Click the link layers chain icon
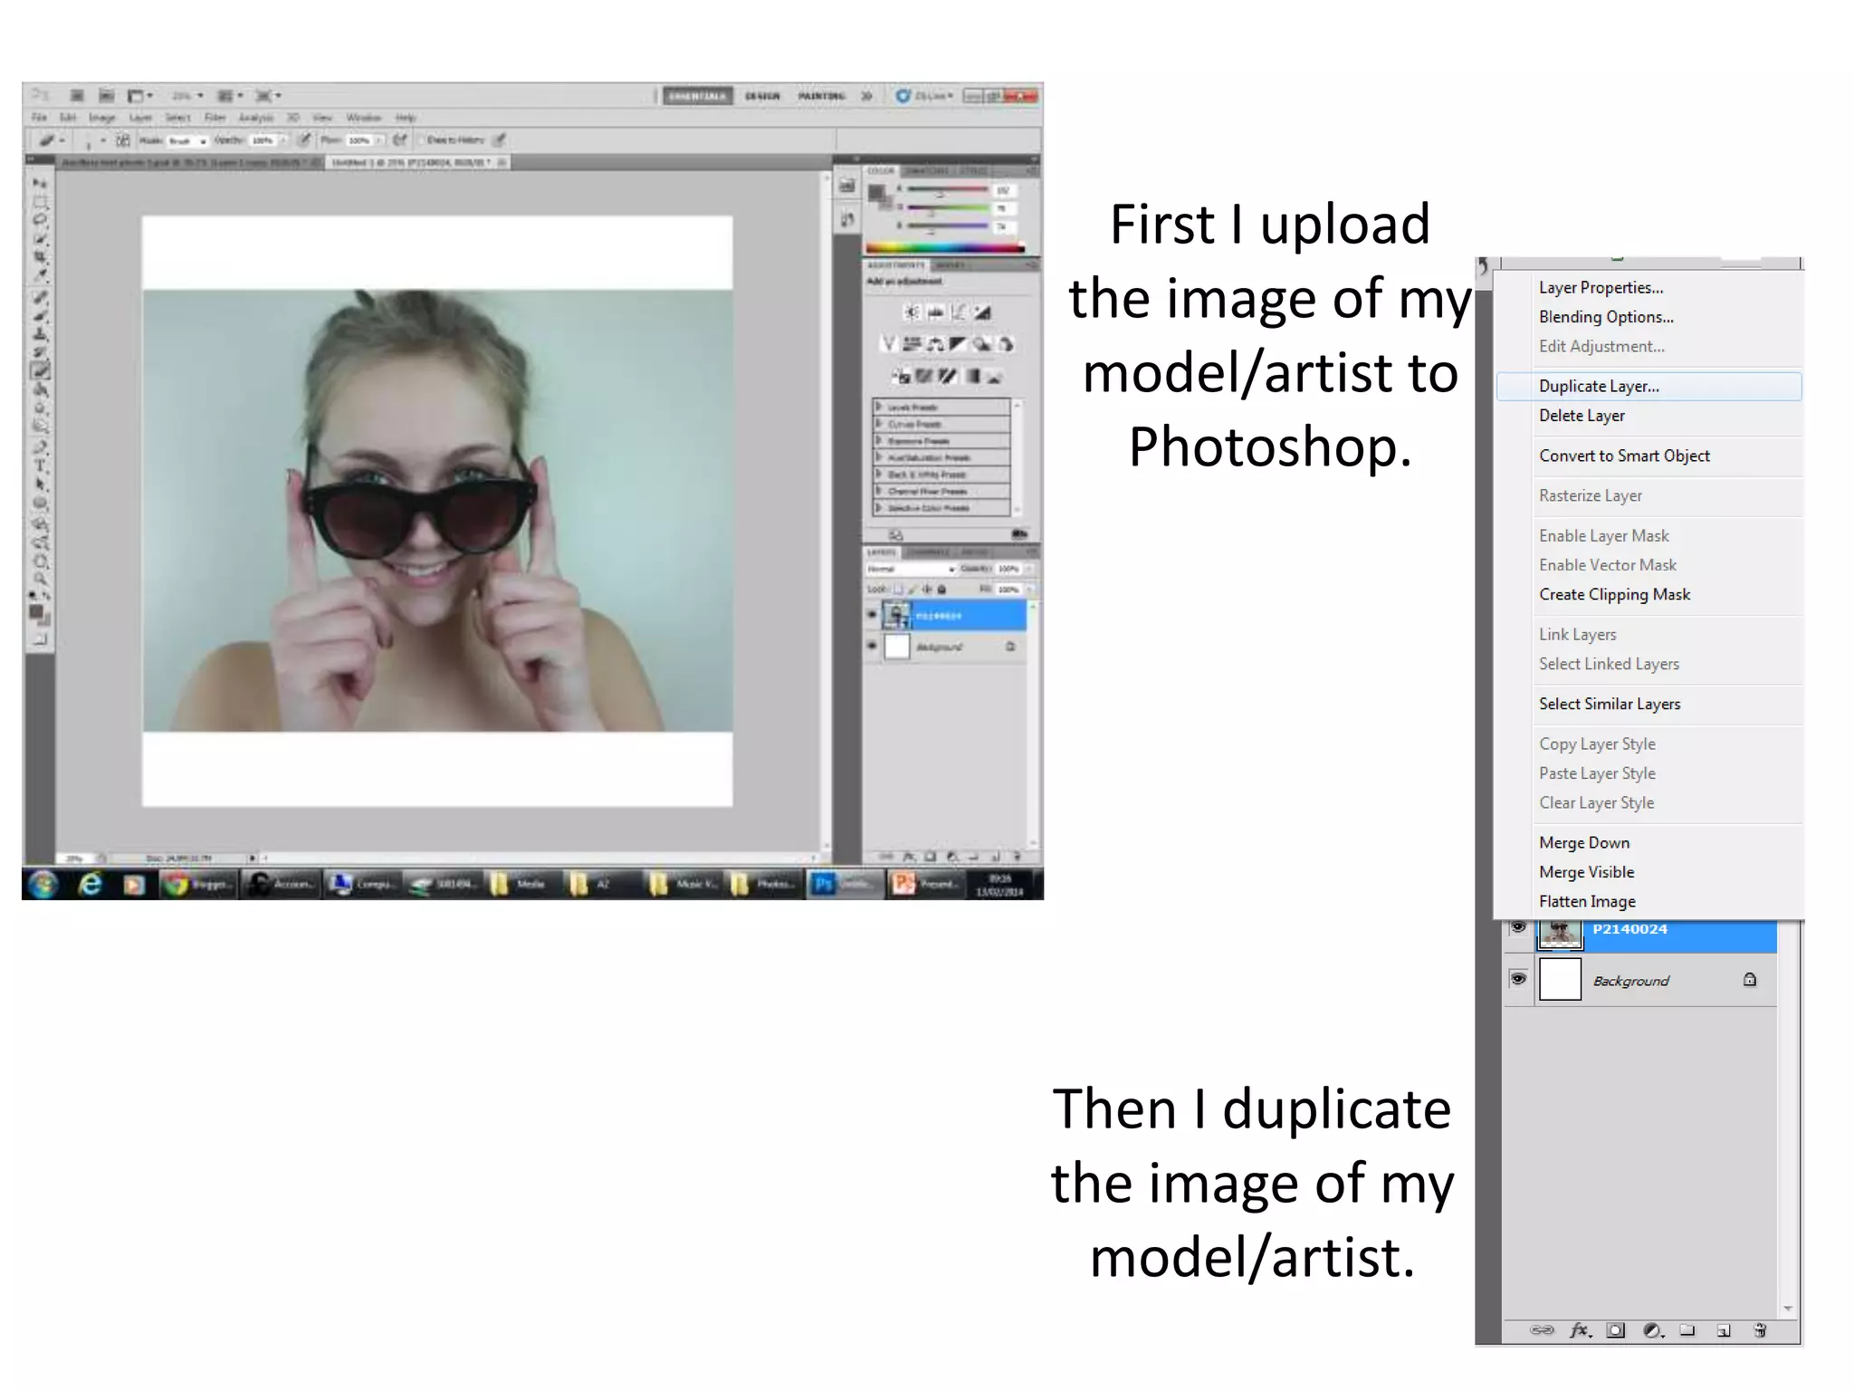The width and height of the screenshot is (1854, 1391). point(1542,1329)
